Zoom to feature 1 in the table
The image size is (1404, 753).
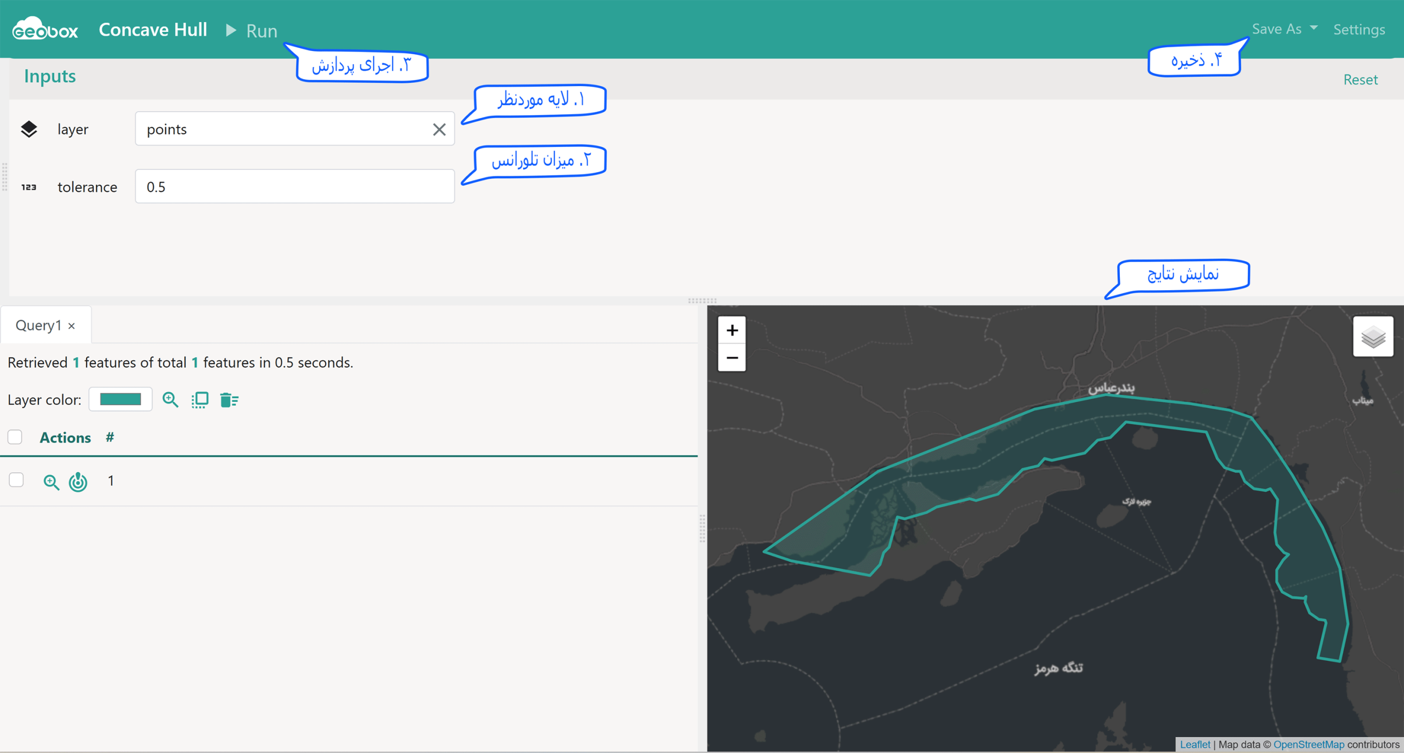(51, 482)
